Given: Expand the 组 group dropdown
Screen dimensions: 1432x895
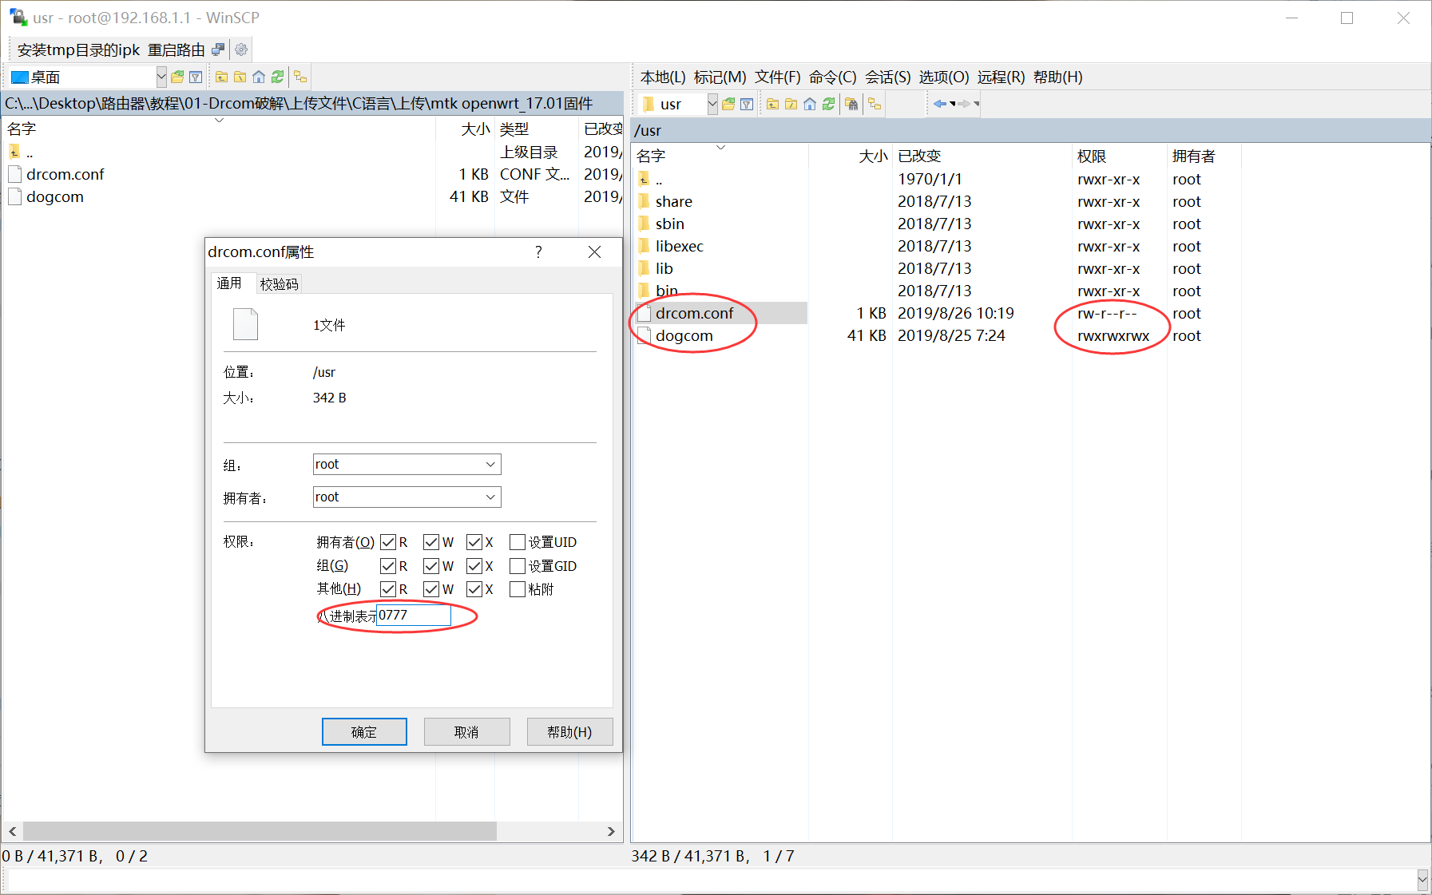Looking at the screenshot, I should point(490,465).
